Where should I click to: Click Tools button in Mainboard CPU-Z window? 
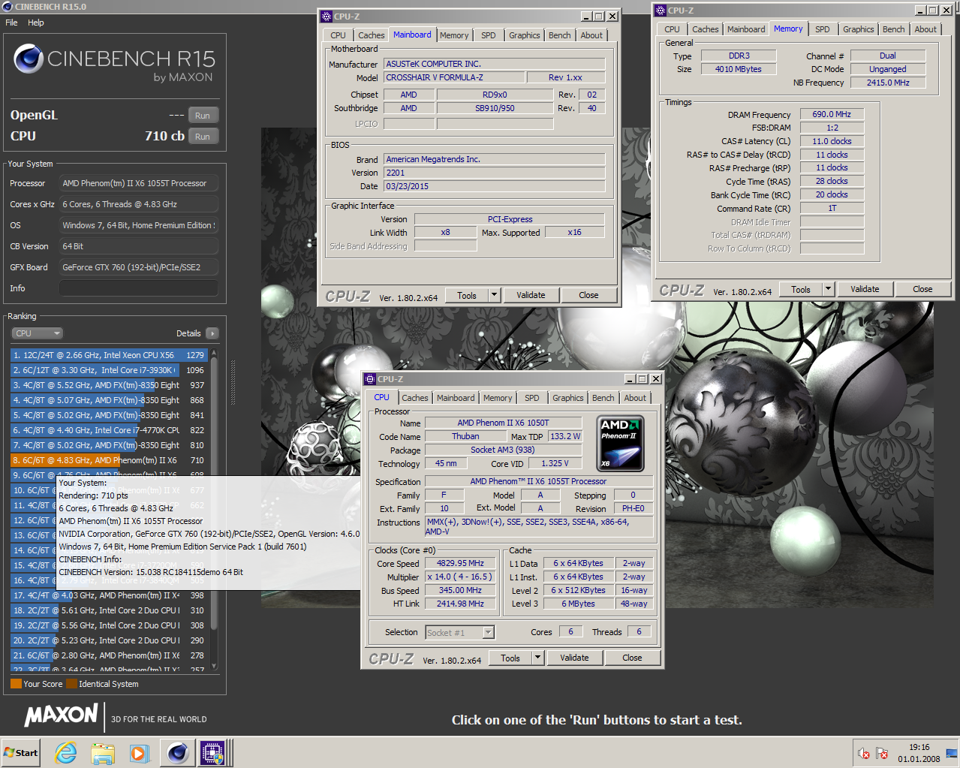click(x=467, y=295)
